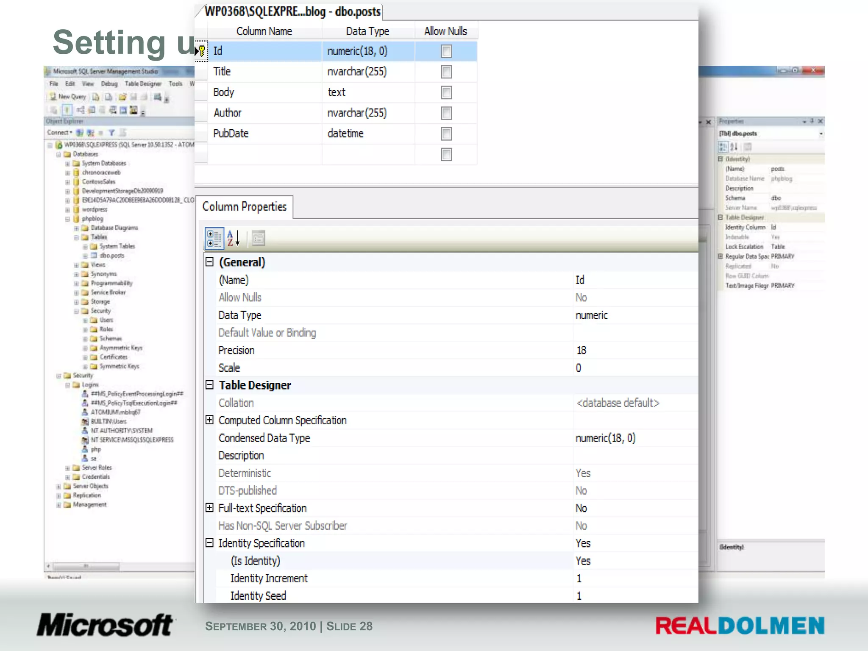Expand the Server Roles node

point(67,468)
